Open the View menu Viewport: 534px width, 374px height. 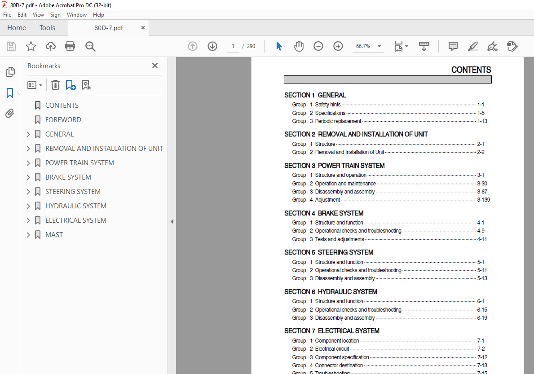tap(38, 15)
